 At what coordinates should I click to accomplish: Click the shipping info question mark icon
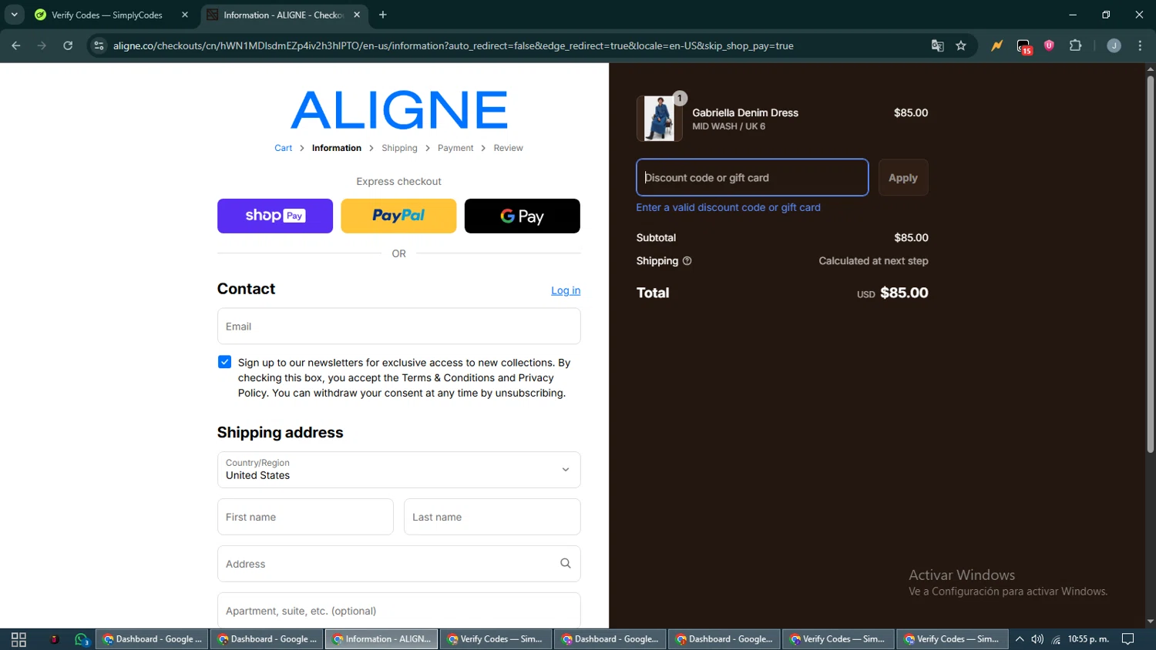(687, 261)
